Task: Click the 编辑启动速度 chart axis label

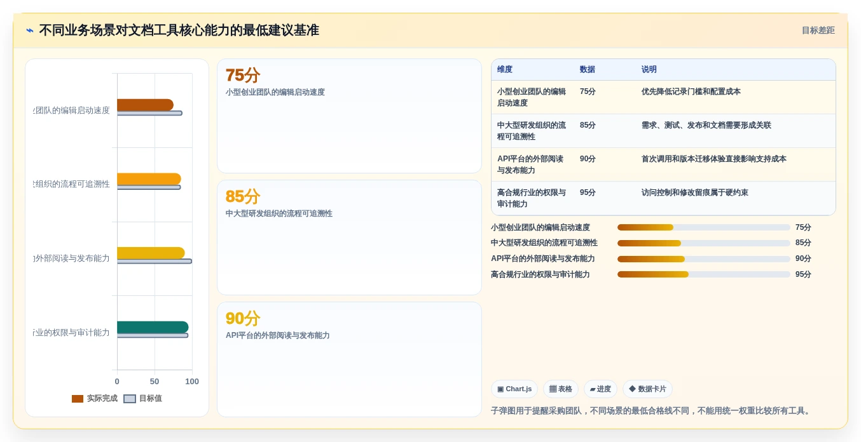Action: click(71, 110)
